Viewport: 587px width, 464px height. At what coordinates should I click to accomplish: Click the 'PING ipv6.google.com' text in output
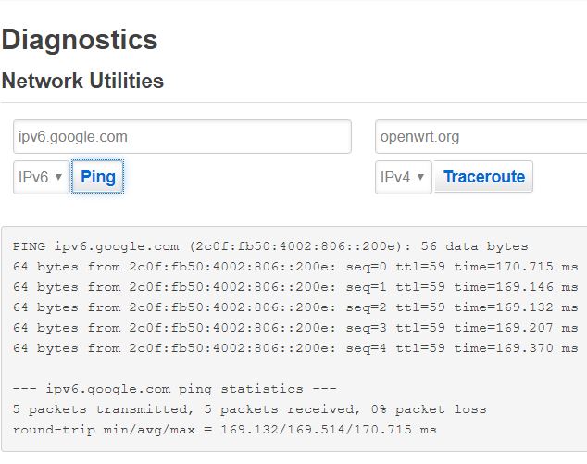(x=96, y=246)
